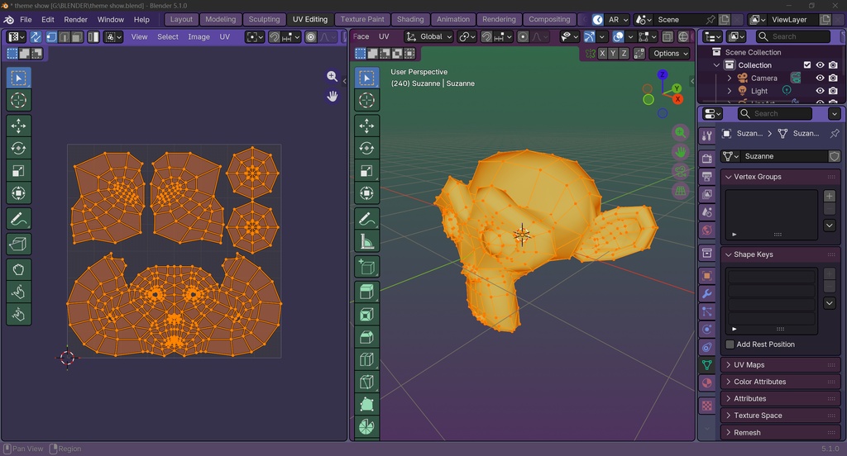Expand the Texture Space panel

[780, 416]
